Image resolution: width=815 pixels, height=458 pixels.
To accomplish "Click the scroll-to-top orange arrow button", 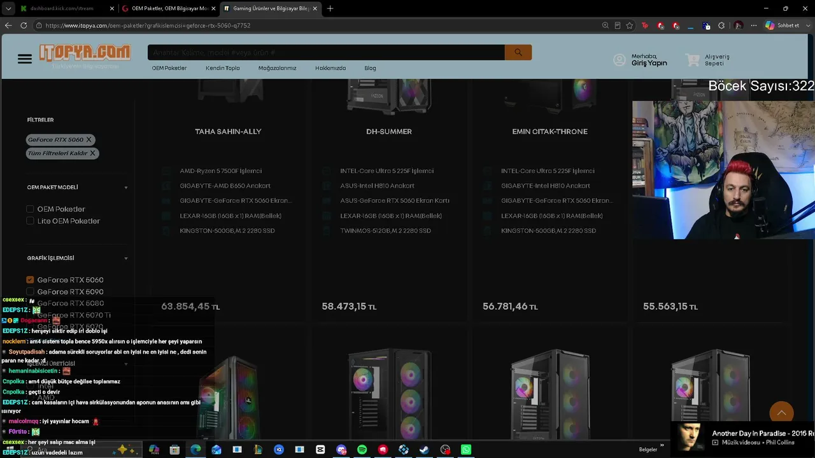I will coord(781,413).
